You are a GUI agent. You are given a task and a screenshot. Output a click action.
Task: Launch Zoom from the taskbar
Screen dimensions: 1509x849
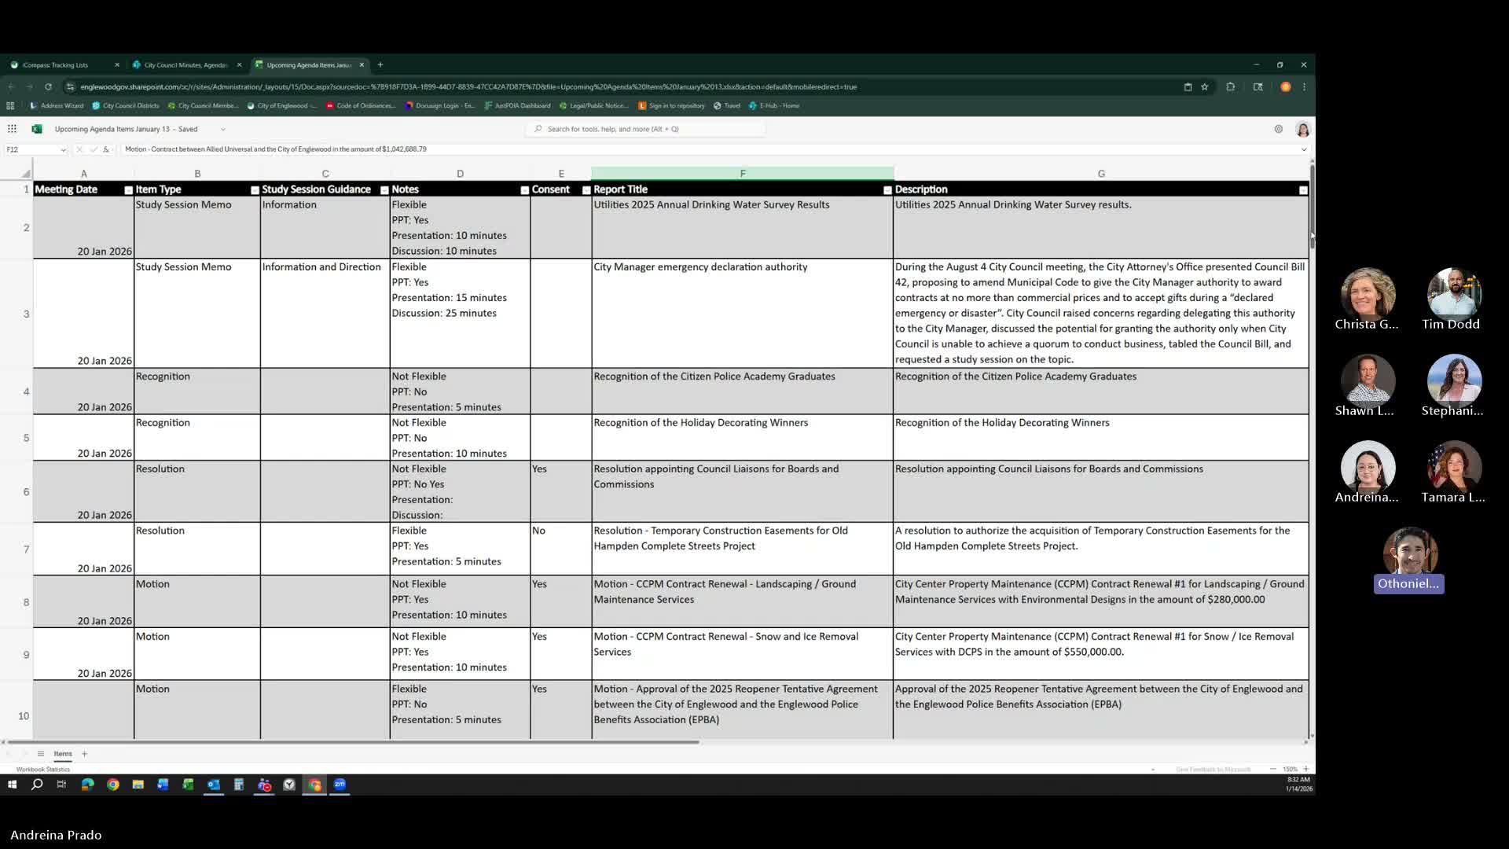tap(340, 785)
